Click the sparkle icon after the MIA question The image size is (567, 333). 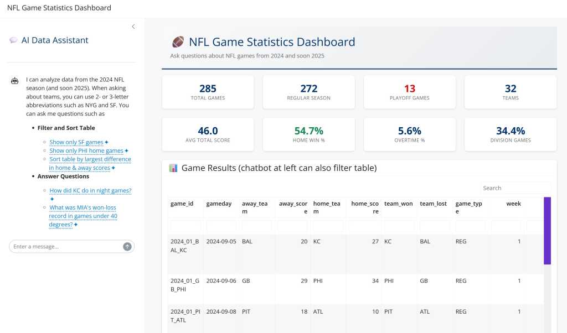76,225
